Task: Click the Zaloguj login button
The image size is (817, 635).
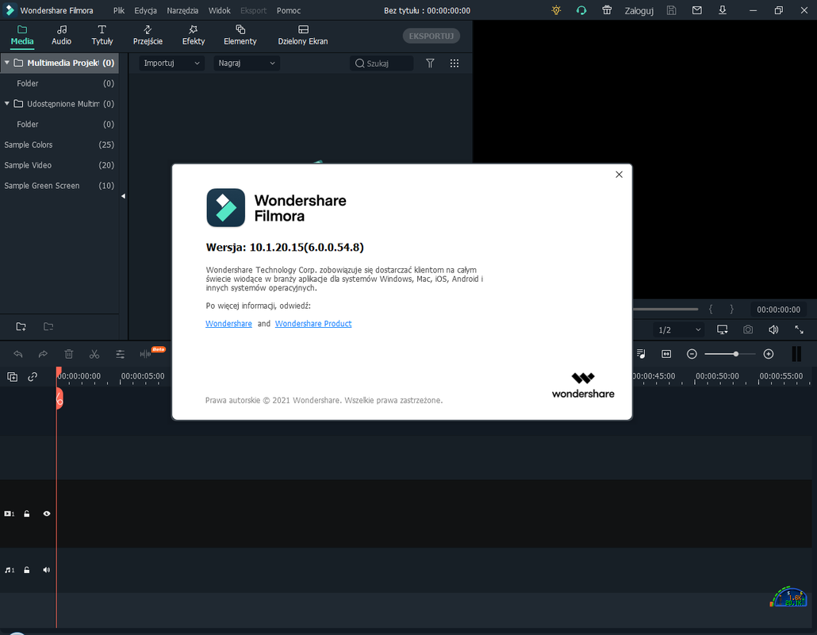Action: pyautogui.click(x=639, y=10)
